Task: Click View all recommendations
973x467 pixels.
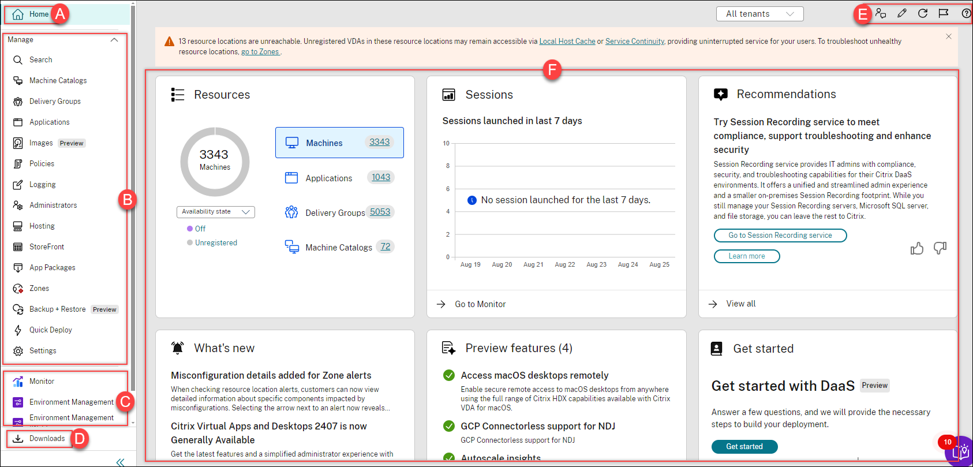Action: 740,304
